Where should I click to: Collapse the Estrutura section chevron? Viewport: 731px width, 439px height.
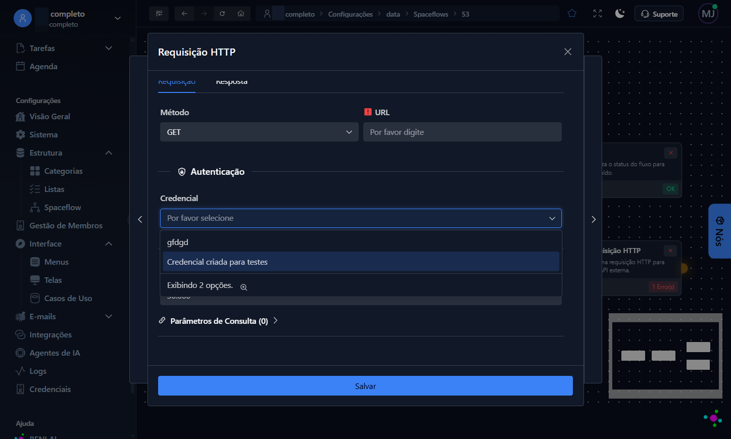[109, 153]
